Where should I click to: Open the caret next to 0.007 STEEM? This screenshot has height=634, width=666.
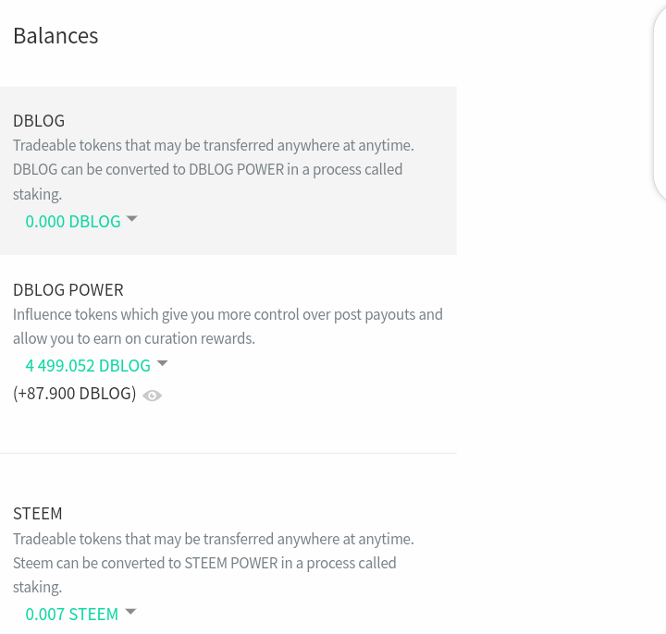[x=130, y=612]
